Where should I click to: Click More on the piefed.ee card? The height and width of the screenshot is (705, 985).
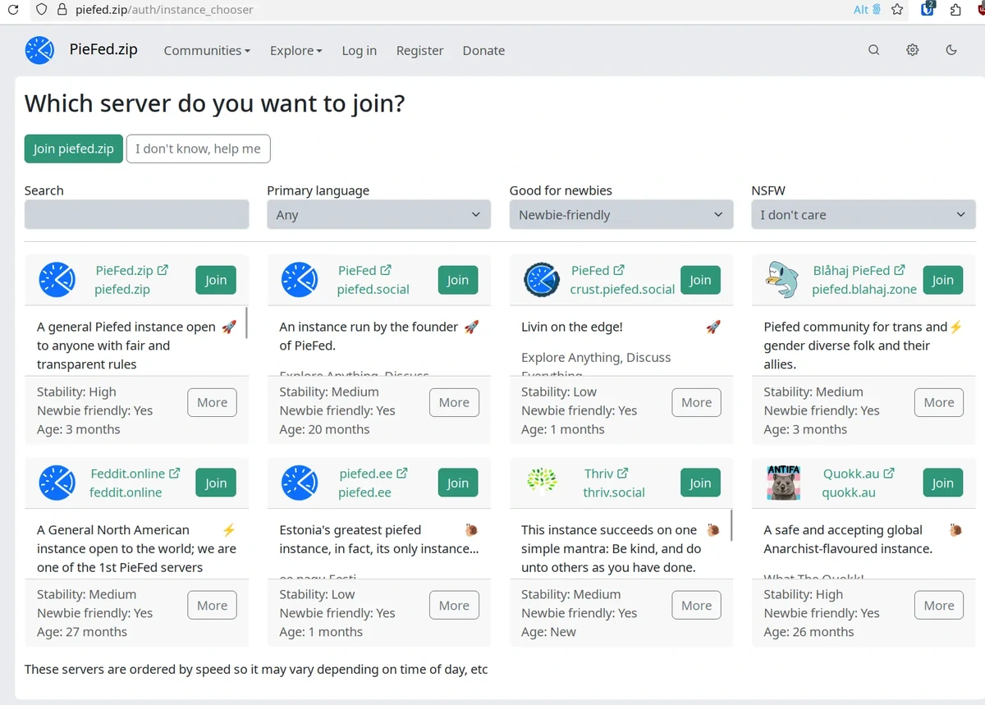(454, 606)
